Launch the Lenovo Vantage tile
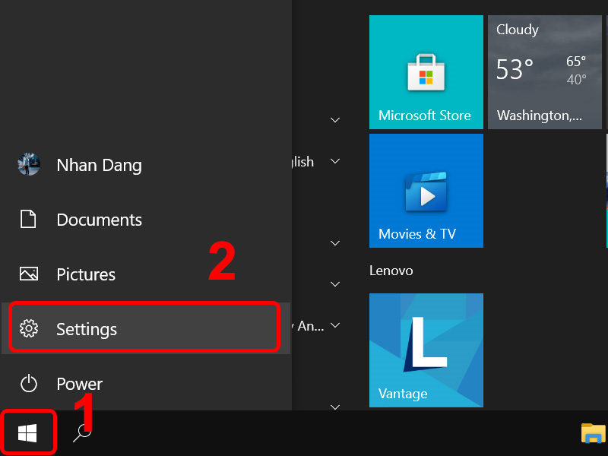 pyautogui.click(x=426, y=350)
